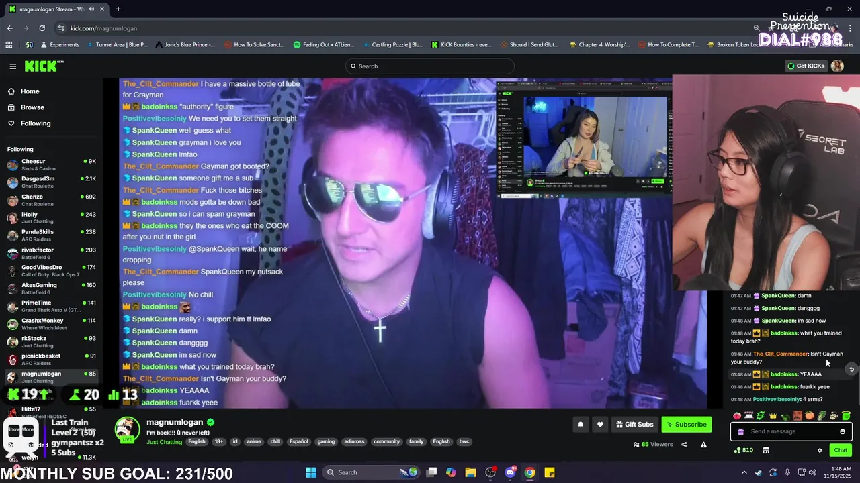Report stream using warning triangle icon
The width and height of the screenshot is (860, 483).
(x=703, y=444)
